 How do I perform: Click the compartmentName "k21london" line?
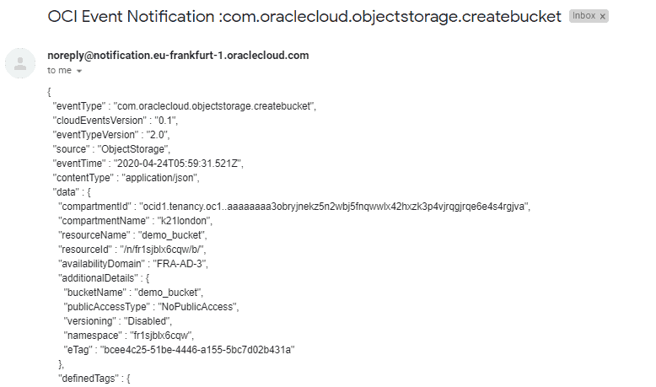tap(135, 221)
